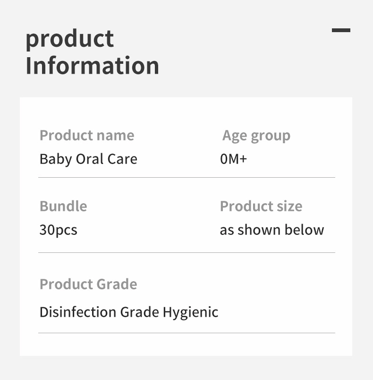The height and width of the screenshot is (380, 373).
Task: Click the word 'Care' in product name
Action: [x=124, y=159]
